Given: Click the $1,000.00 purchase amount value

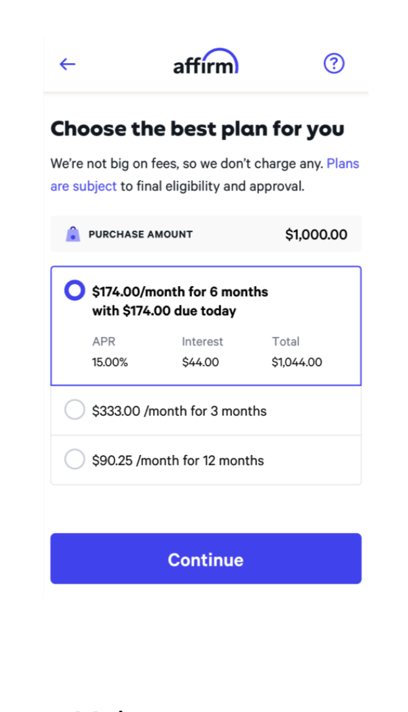Looking at the screenshot, I should tap(316, 235).
